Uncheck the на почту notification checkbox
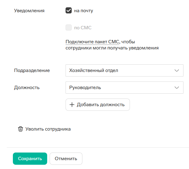The height and width of the screenshot is (169, 189). [x=69, y=10]
